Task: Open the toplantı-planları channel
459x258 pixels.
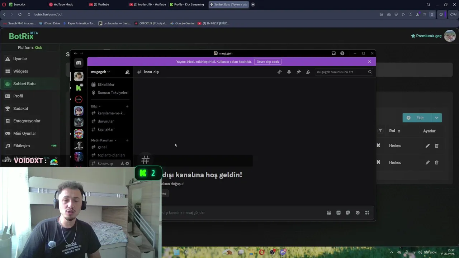Action: [x=110, y=155]
